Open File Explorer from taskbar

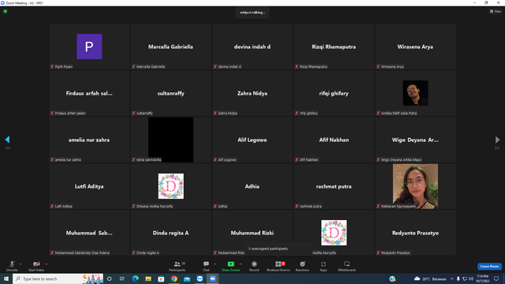click(x=148, y=278)
